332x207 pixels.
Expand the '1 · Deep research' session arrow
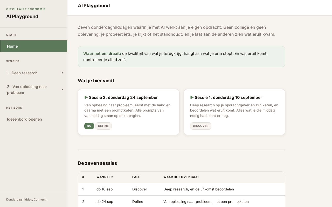[x=62, y=73]
